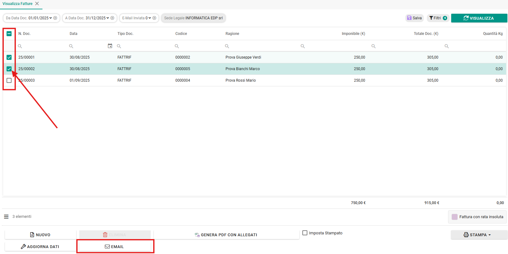
Task: Expand the Da Data Doc. date dropdown
Action: pos(51,18)
